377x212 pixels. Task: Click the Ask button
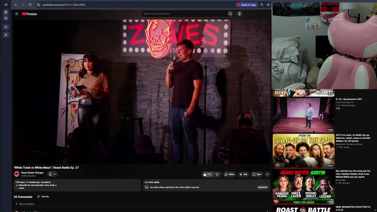point(243,174)
